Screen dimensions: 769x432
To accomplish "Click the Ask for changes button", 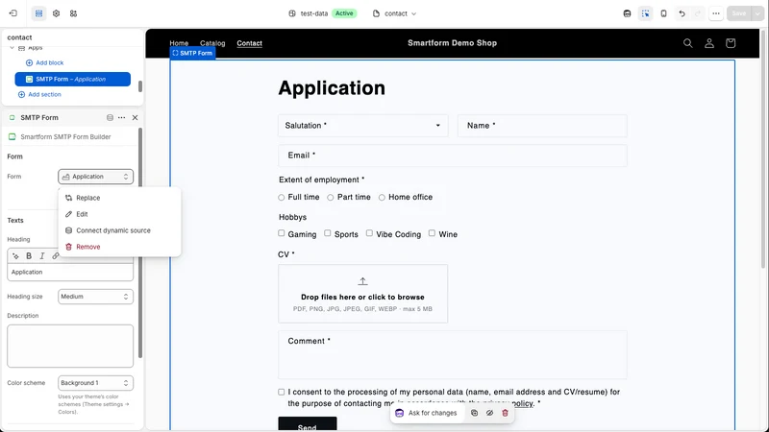I will click(x=427, y=413).
